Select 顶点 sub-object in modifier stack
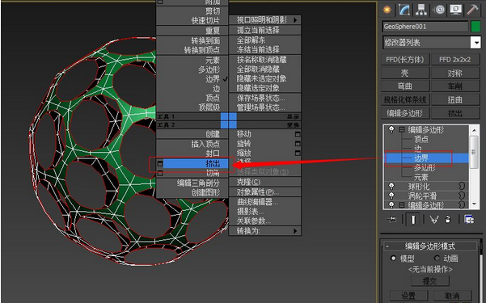The width and height of the screenshot is (486, 303). pos(421,139)
